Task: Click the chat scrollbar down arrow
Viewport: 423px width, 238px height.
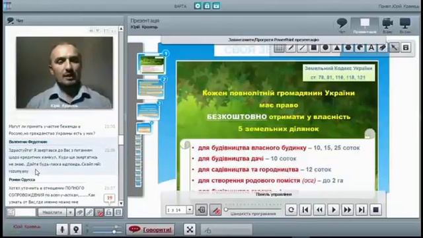Action: (121, 204)
